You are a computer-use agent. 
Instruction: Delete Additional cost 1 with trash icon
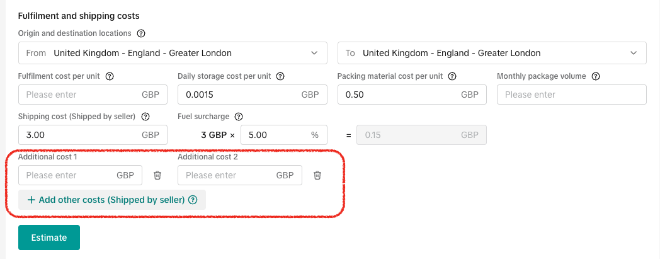click(157, 175)
